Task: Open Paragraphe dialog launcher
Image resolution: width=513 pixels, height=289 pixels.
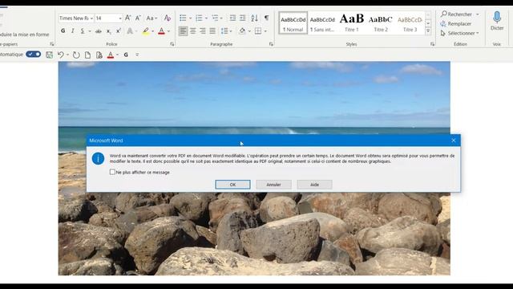Action: [x=271, y=44]
